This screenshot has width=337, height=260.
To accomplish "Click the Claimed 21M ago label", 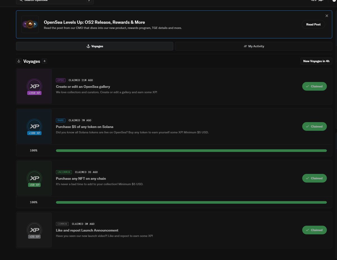I will (x=81, y=80).
